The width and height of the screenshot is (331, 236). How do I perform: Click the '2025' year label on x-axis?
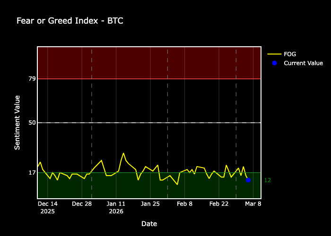tap(47, 211)
